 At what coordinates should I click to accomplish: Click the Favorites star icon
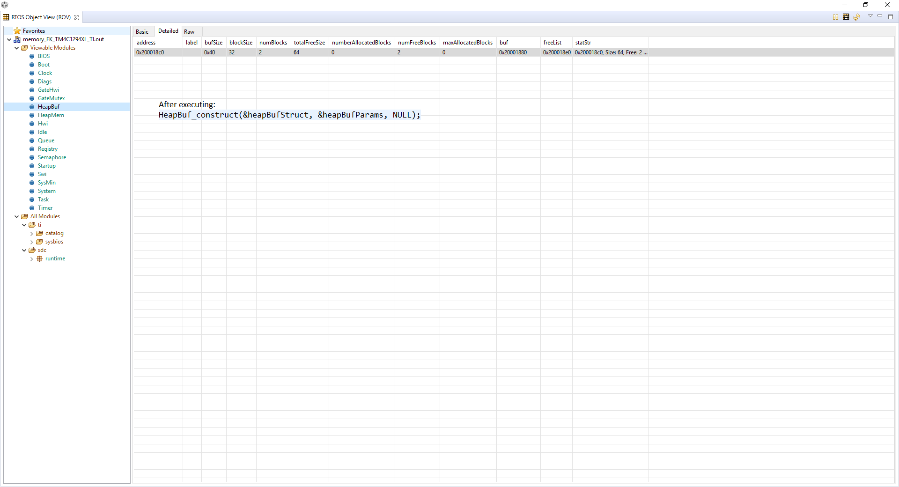(17, 31)
